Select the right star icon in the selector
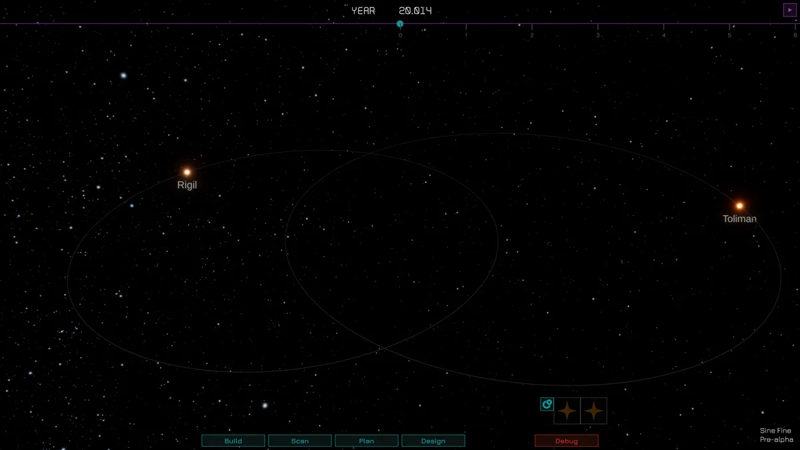Viewport: 800px width, 450px height. coord(593,411)
